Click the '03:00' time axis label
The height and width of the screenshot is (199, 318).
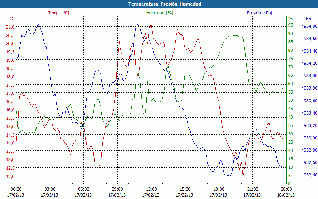(x=50, y=189)
